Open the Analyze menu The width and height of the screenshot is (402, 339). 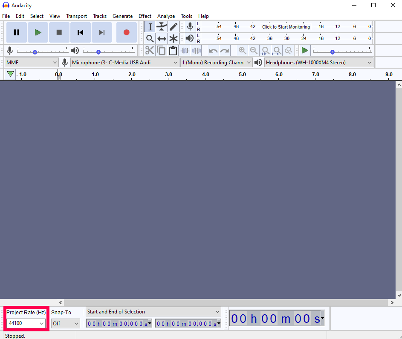[166, 16]
